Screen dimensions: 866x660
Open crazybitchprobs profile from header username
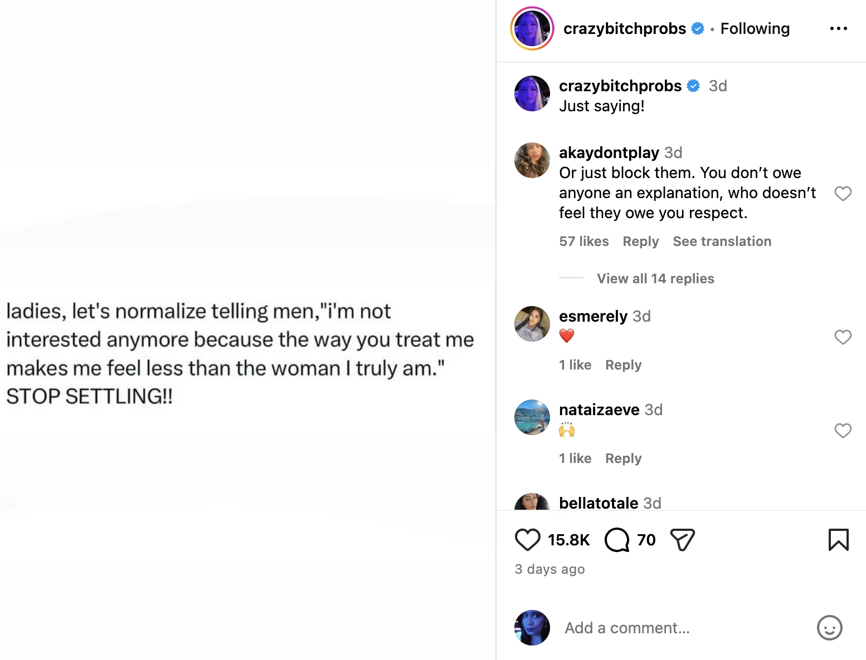(624, 28)
